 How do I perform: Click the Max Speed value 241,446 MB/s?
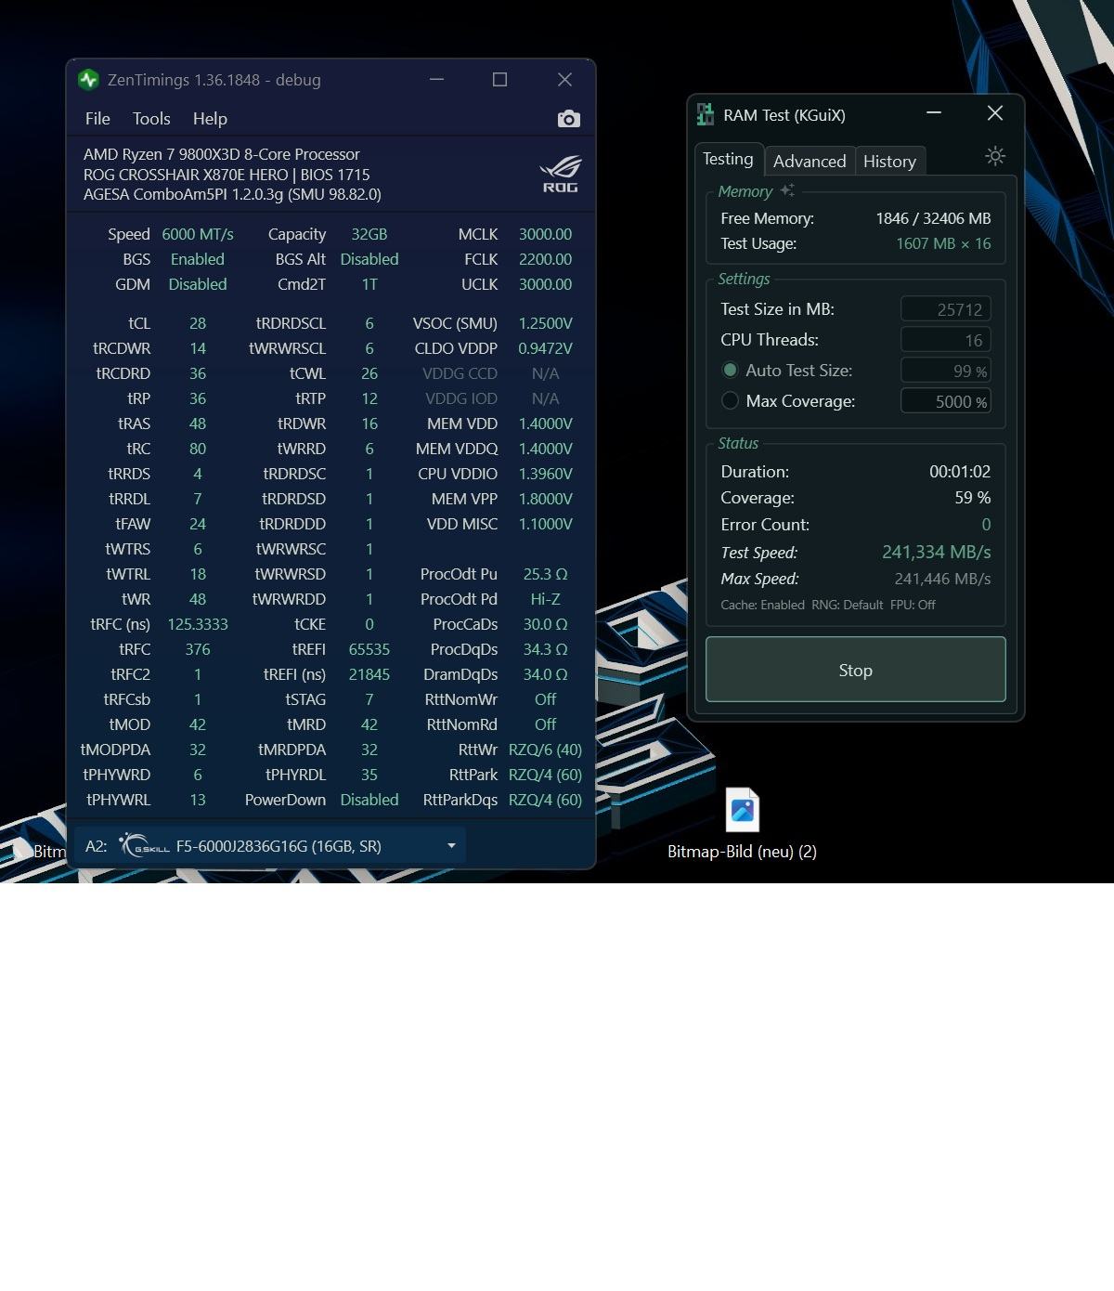coord(942,579)
